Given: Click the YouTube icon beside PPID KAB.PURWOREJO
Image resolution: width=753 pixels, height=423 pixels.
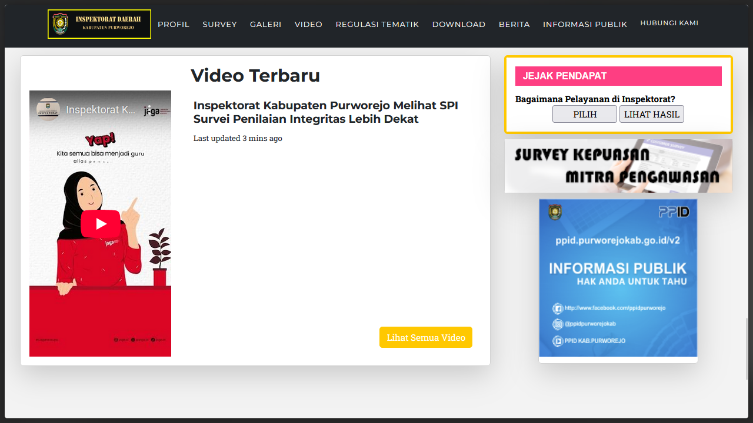Looking at the screenshot, I should 558,341.
